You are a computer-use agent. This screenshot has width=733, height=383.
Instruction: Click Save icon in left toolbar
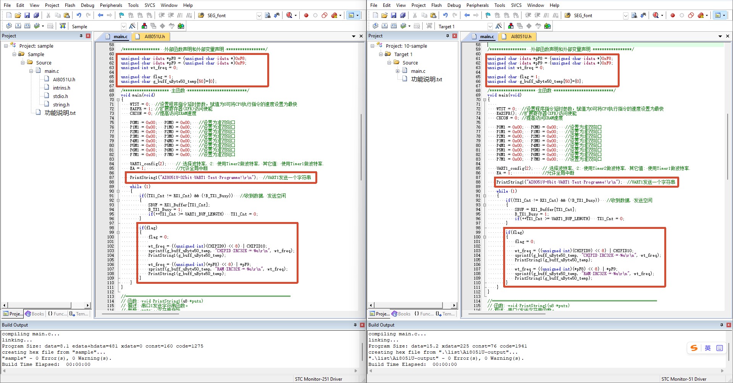coord(27,15)
